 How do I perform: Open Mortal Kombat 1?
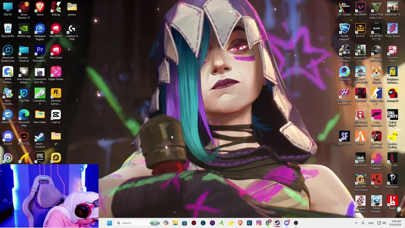pos(377,204)
